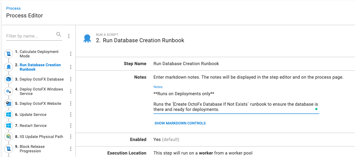This screenshot has width=355, height=157.
Task: Open the three-dot menu for Update Service
Action: [71, 115]
